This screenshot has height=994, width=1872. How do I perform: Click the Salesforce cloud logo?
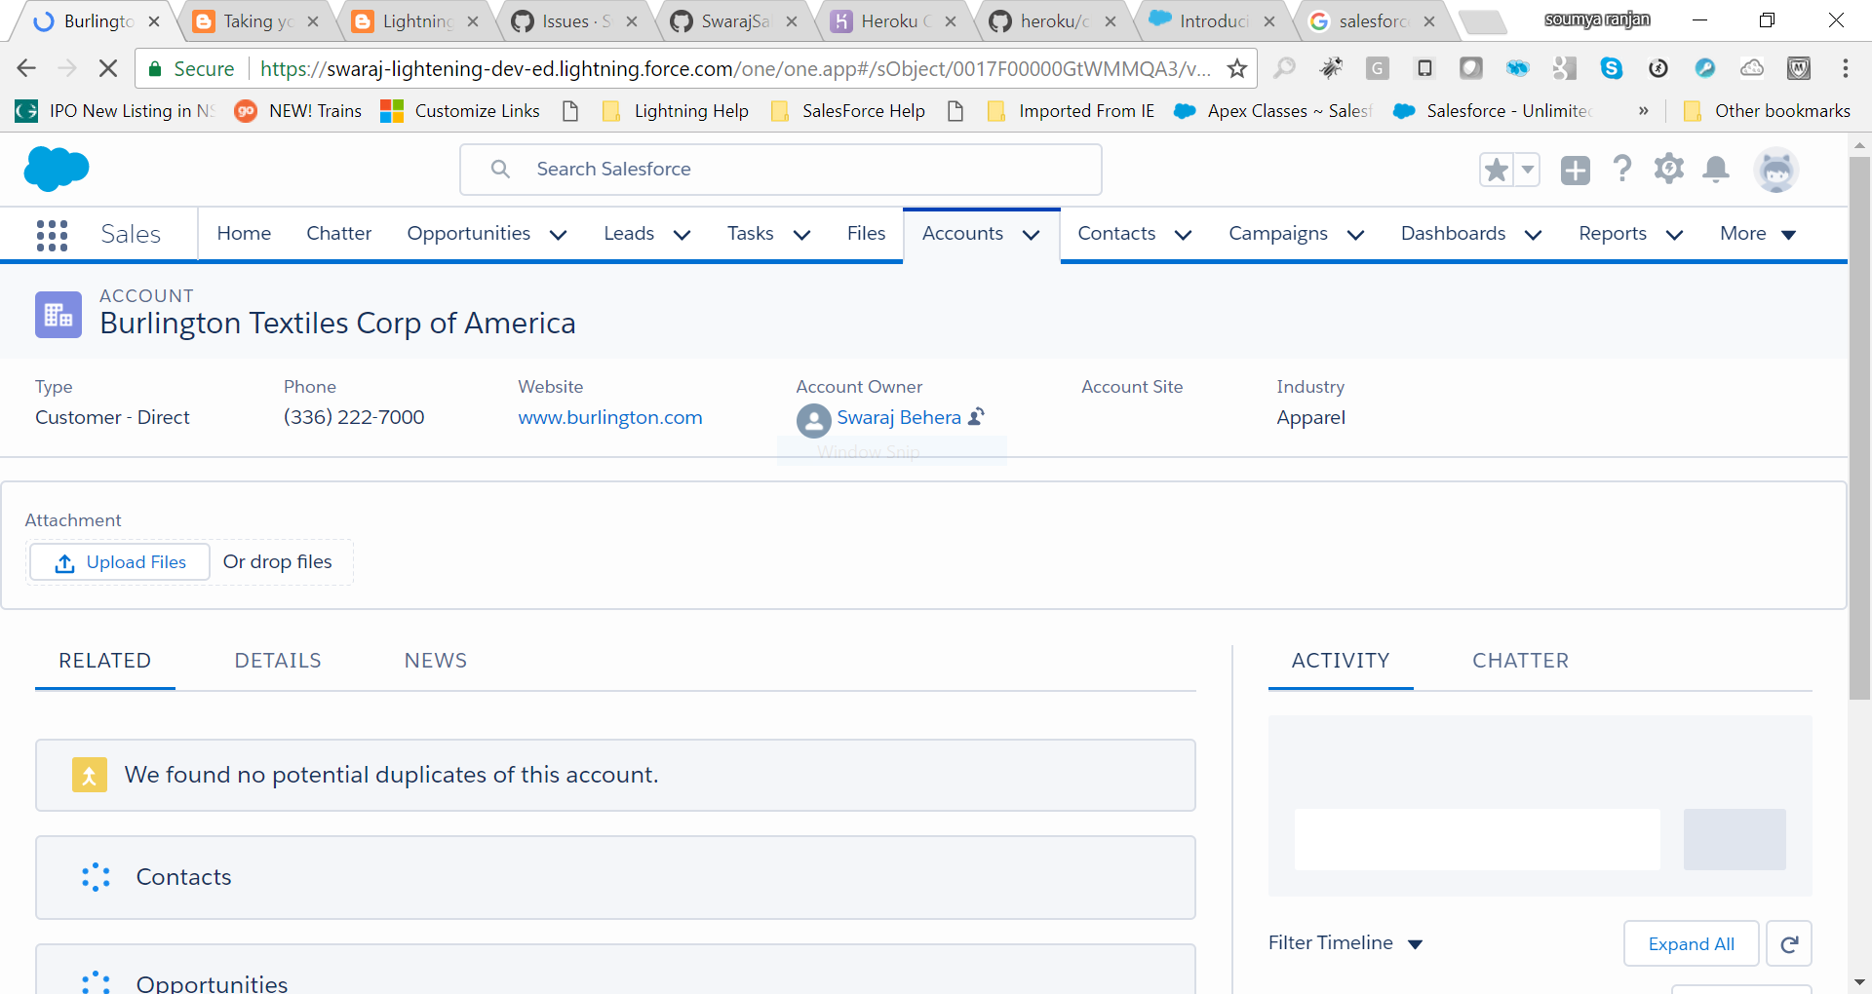57,169
